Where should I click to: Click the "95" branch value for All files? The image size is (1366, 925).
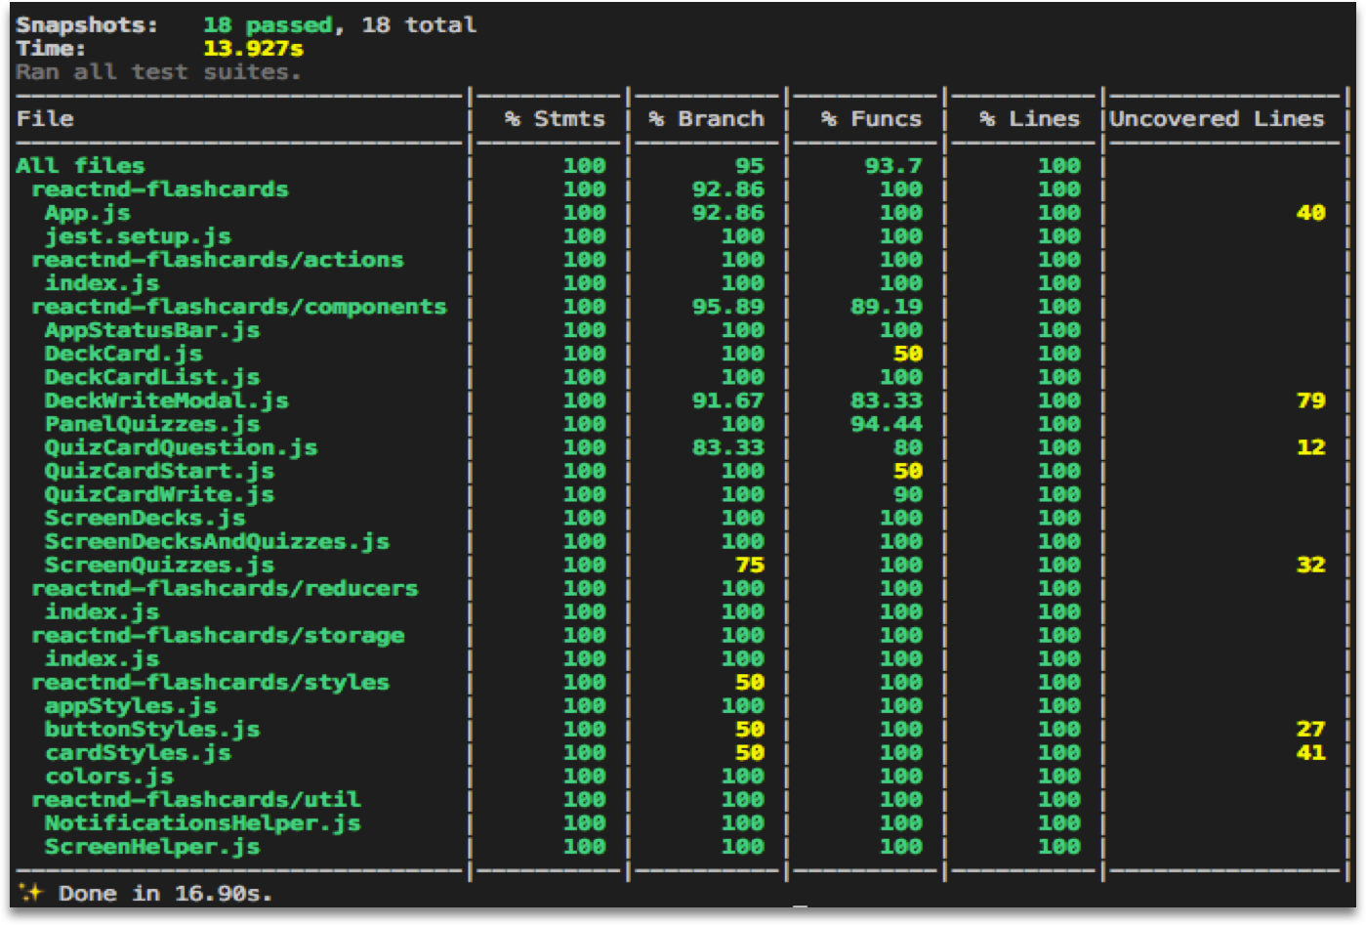750,166
